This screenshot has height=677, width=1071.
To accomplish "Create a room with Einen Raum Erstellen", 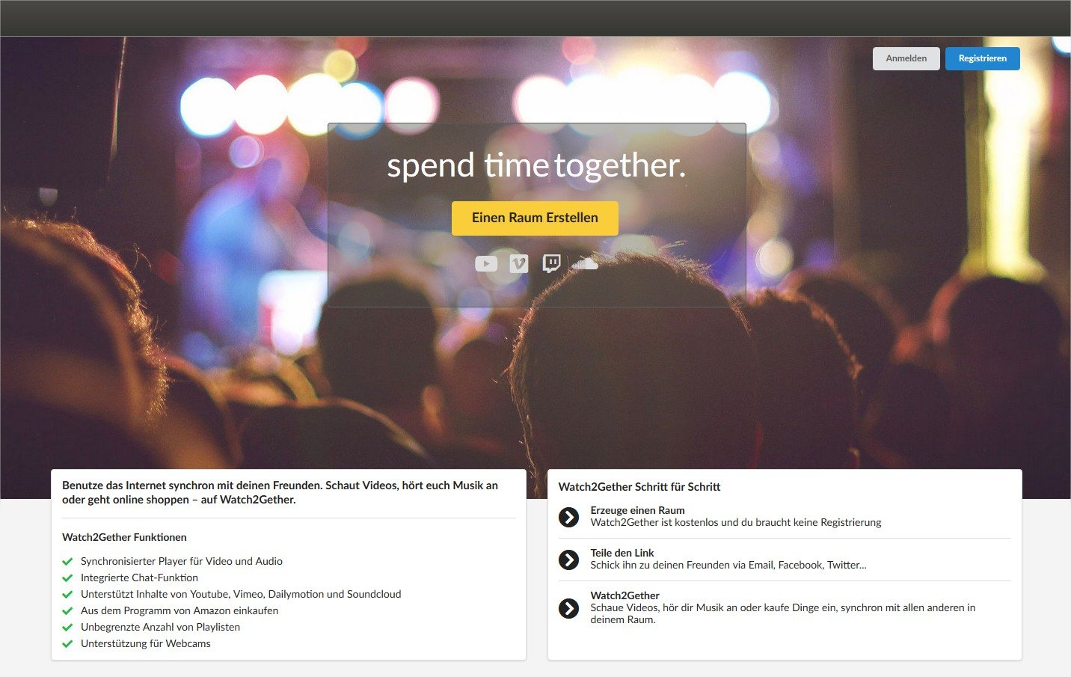I will [x=535, y=218].
